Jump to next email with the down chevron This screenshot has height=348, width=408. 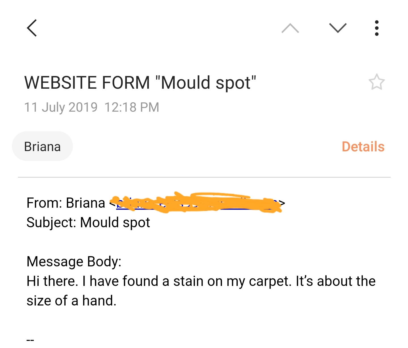point(338,28)
